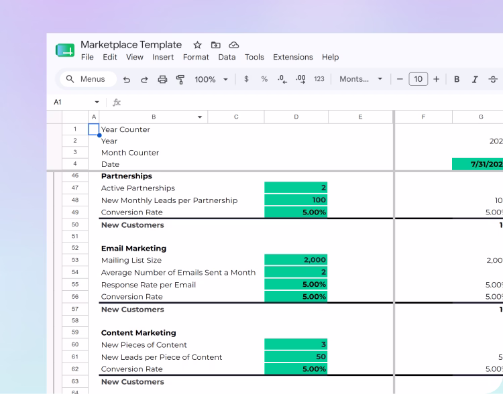Viewport: 503px width, 394px height.
Task: Click the format as percent button
Action: point(264,79)
